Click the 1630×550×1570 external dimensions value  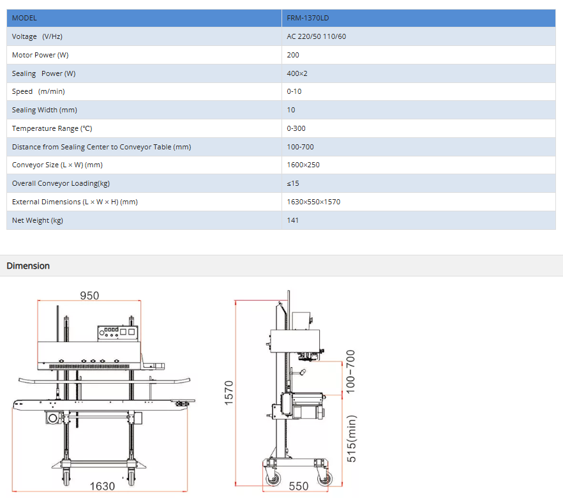(313, 202)
